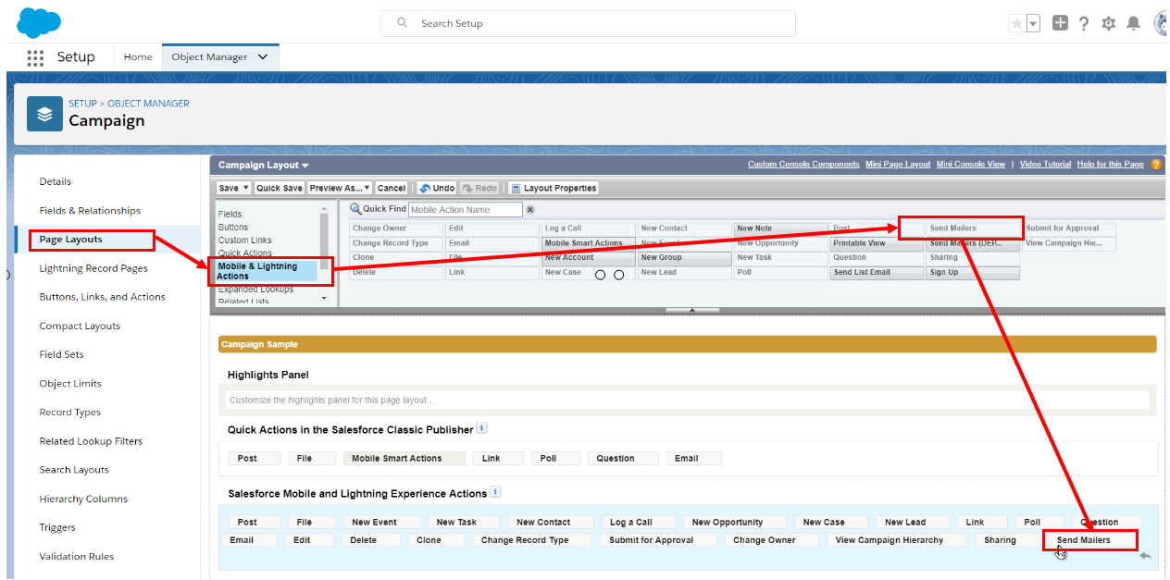Select the New Opportunity action in Lightning Experience Actions
The image size is (1170, 580).
[736, 523]
